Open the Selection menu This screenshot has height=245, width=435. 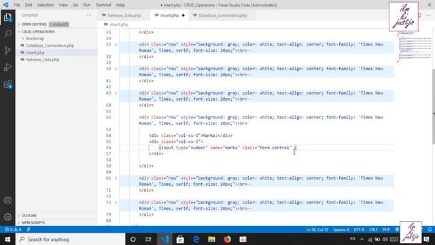(x=46, y=5)
